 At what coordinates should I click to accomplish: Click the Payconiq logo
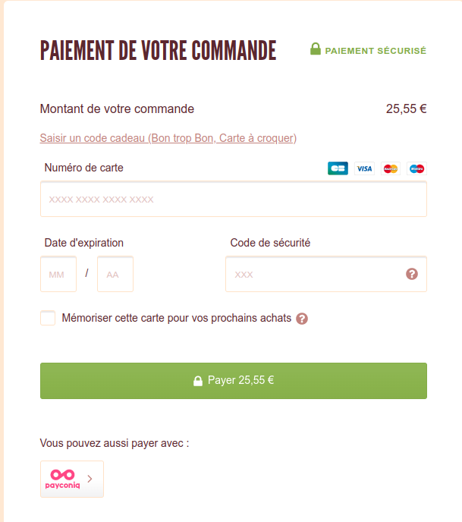[62, 479]
